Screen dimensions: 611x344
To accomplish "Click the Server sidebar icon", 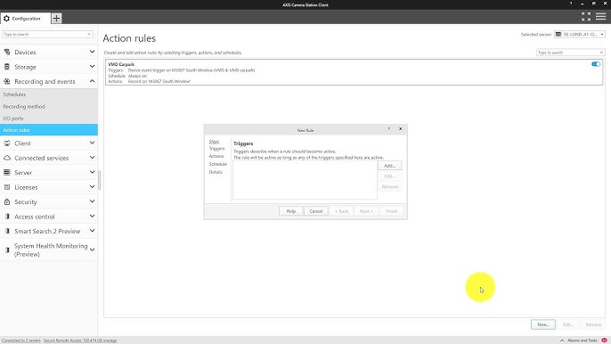I will (7, 172).
